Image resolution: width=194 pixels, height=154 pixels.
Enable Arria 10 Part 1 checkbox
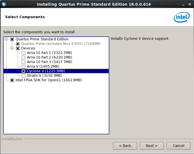point(23,53)
